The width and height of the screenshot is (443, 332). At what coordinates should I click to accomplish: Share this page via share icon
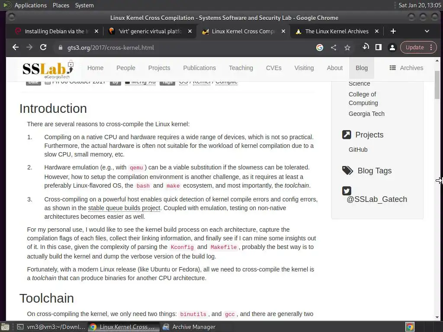(x=334, y=48)
